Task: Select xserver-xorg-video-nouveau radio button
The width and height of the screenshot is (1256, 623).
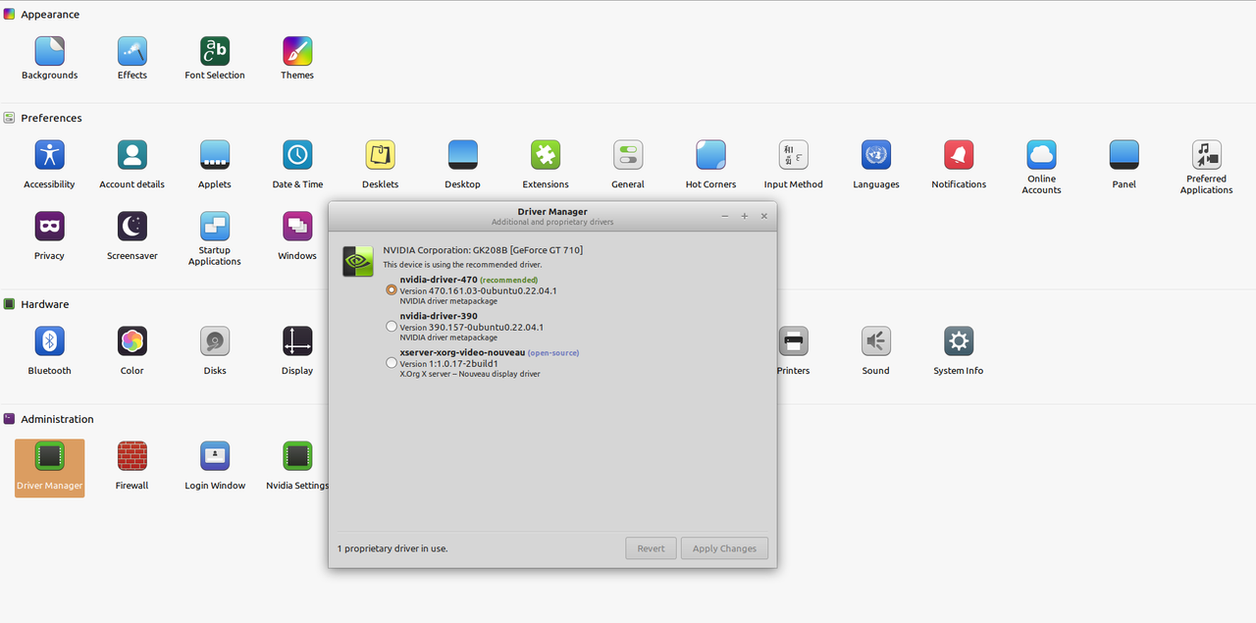Action: click(x=392, y=363)
